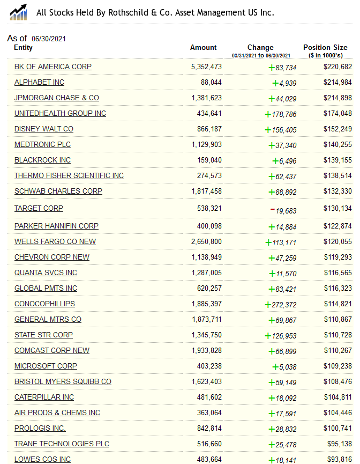Screen dimensions: 360x464
Task: Open TRANE TECHNOLOGIES PLC link
Action: pos(62,444)
